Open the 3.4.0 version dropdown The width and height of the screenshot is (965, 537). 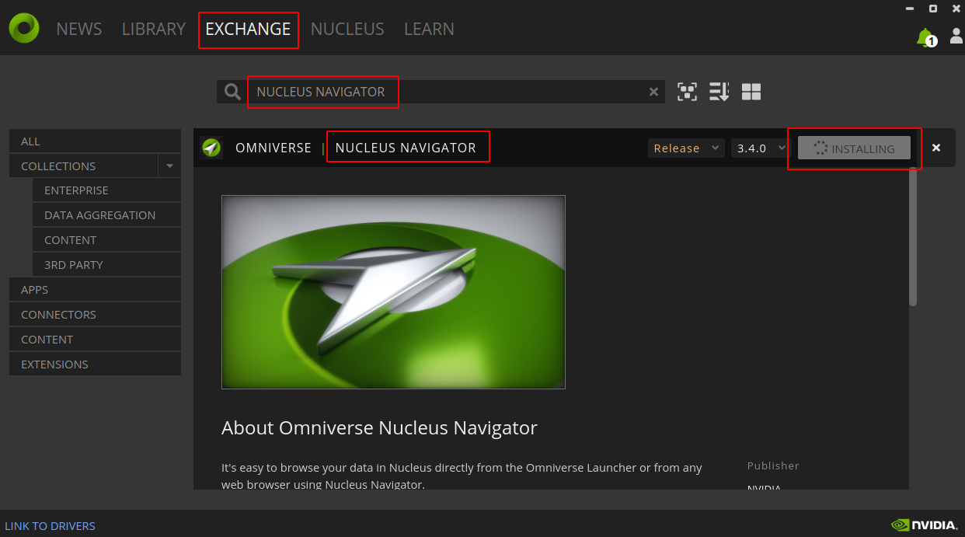pos(759,148)
